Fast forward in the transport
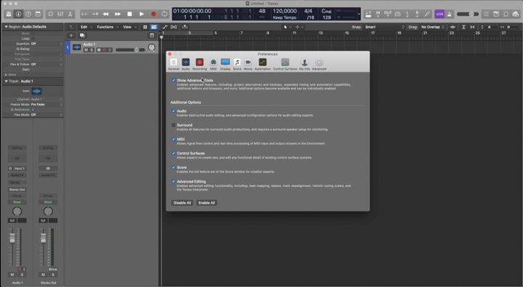Screen dimensions: 523x287 pyautogui.click(x=118, y=14)
